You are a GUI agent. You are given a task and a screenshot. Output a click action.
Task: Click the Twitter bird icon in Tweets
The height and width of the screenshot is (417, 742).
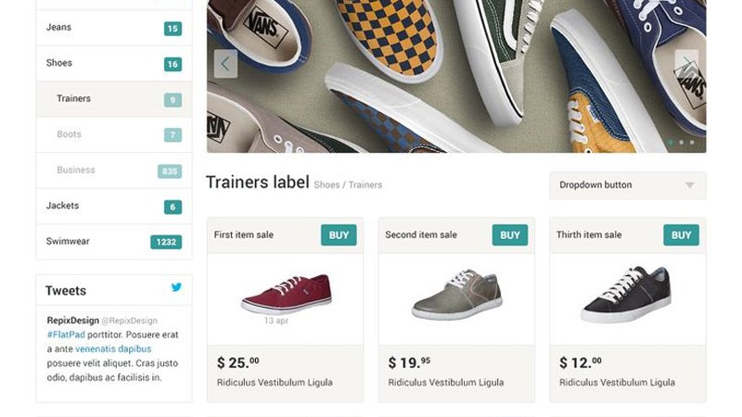[x=176, y=287]
